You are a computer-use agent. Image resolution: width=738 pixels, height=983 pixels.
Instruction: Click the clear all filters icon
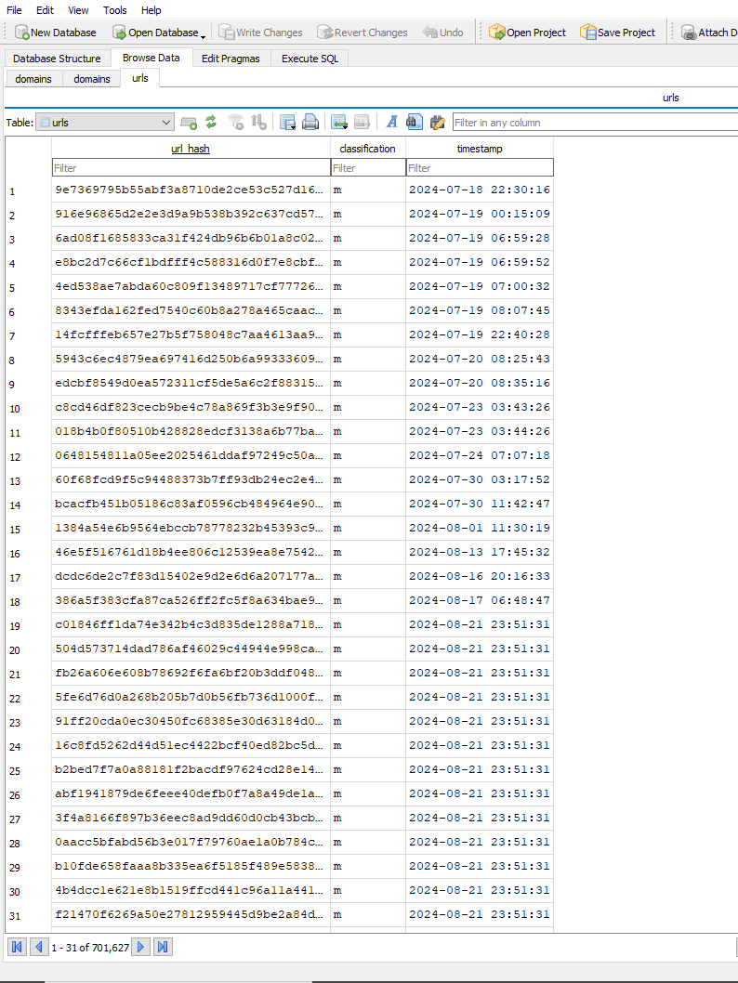tap(236, 123)
